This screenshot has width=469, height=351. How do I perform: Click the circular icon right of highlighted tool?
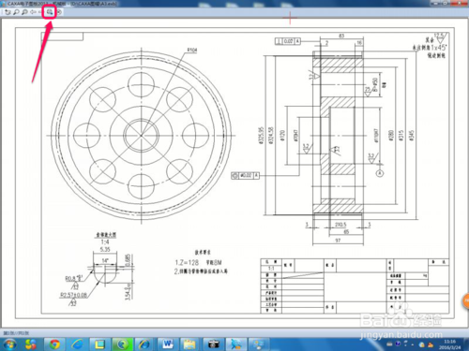pos(59,12)
